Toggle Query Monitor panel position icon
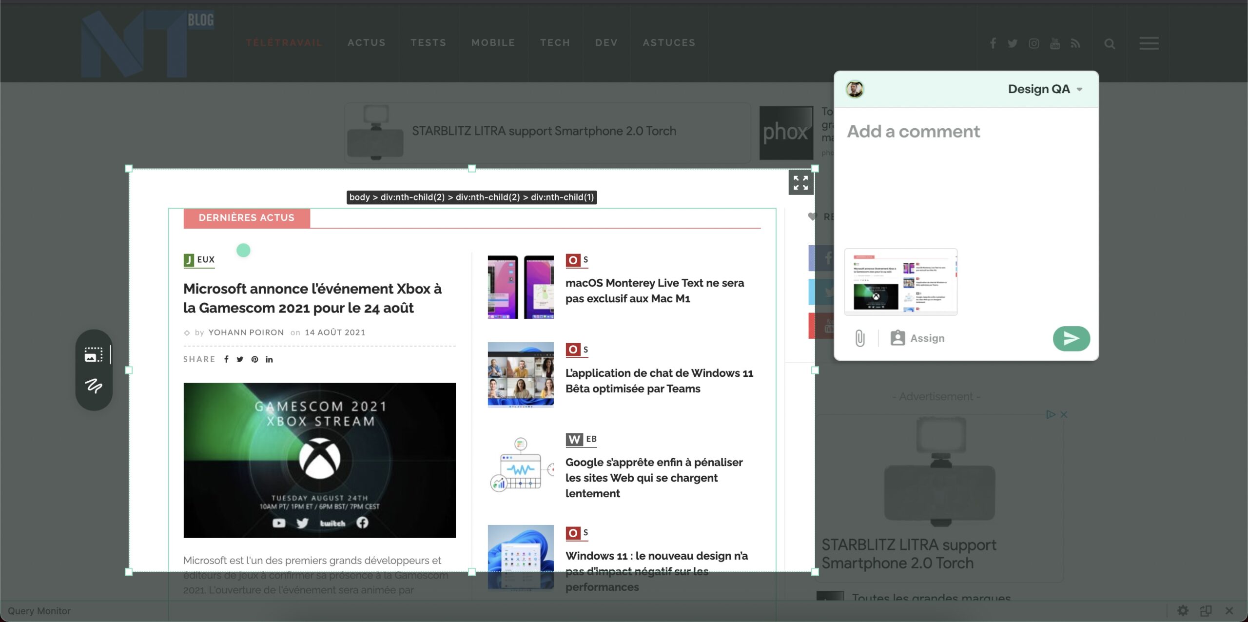 [x=1206, y=610]
